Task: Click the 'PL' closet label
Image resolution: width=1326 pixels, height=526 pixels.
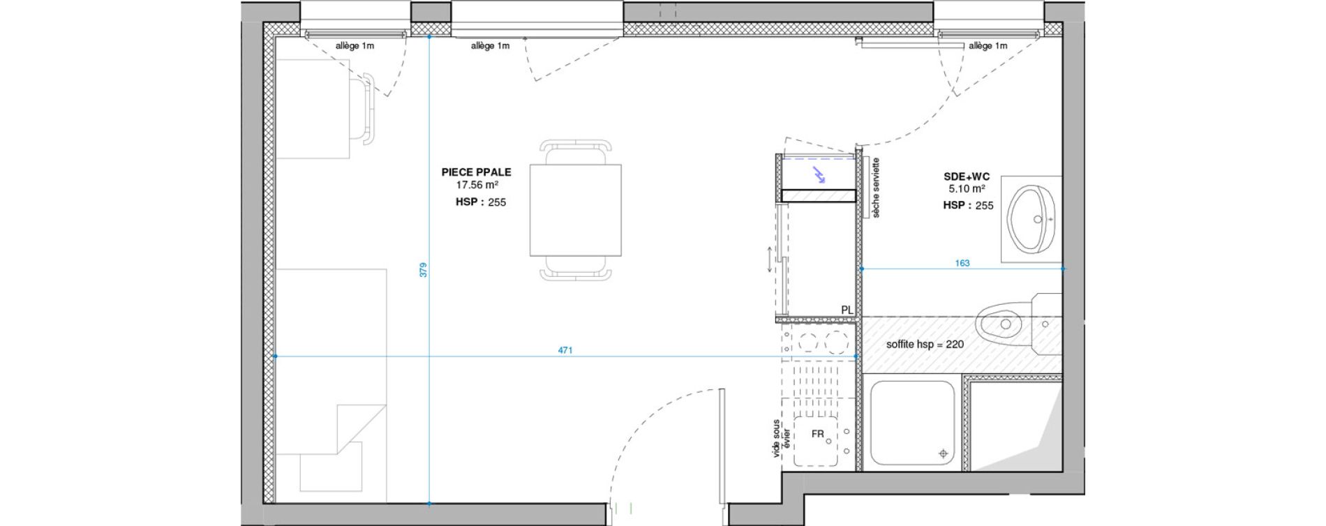Action: [847, 310]
